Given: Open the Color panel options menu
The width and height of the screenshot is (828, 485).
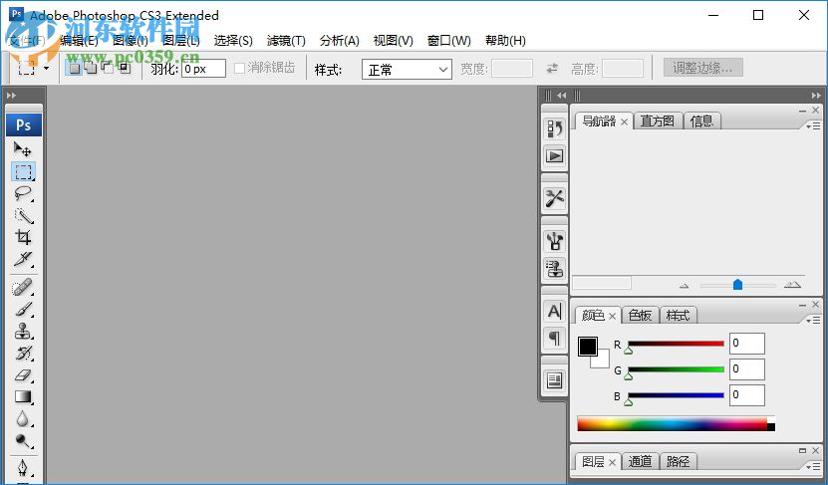Looking at the screenshot, I should (x=813, y=321).
